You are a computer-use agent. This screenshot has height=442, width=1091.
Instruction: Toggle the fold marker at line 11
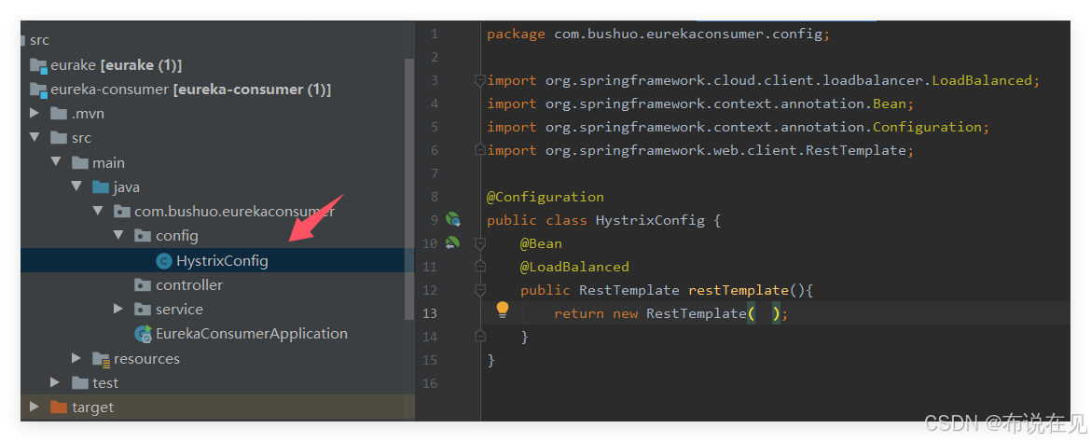[479, 266]
